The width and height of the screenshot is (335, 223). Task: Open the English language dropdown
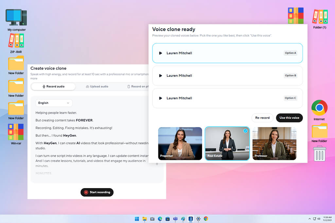54,103
